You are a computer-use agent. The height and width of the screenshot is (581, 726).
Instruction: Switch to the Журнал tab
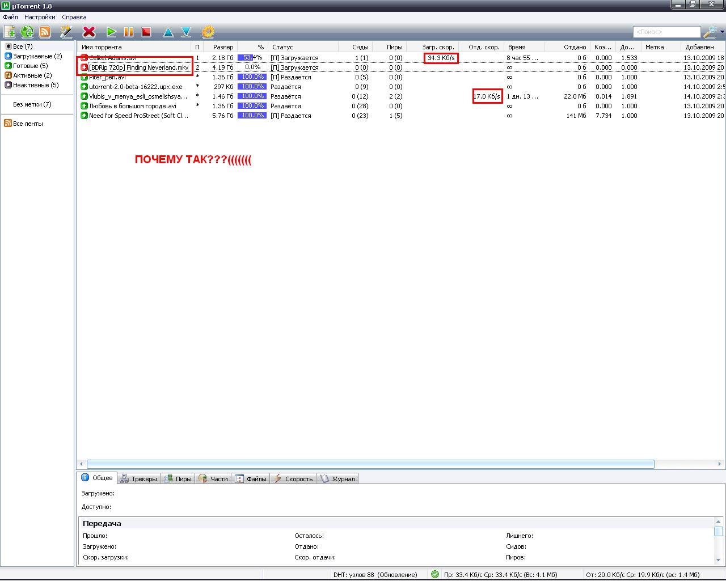click(x=337, y=479)
